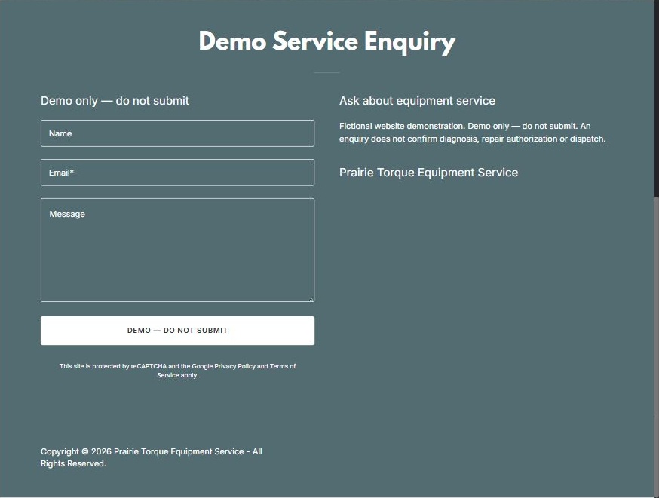Click the Name input field
This screenshot has height=498, width=659.
pyautogui.click(x=177, y=133)
